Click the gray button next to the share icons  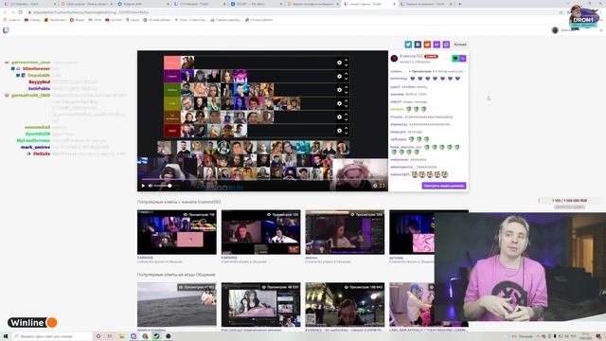pos(460,45)
